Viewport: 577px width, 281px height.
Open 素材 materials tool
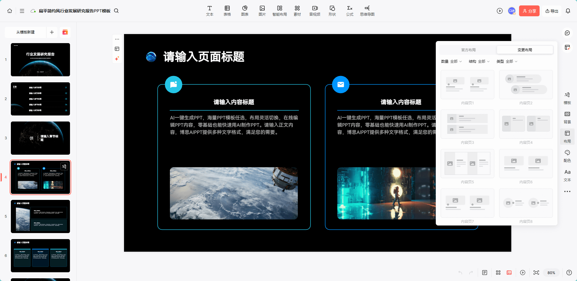click(x=297, y=11)
